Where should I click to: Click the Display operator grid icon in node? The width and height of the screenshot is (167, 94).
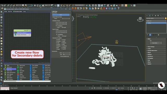point(16,35)
